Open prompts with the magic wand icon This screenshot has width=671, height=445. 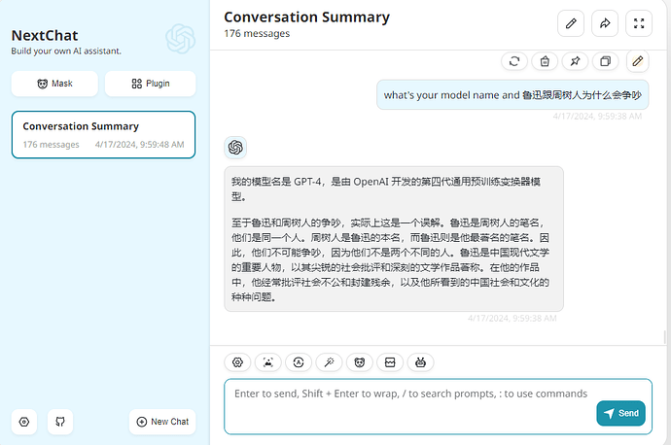329,362
